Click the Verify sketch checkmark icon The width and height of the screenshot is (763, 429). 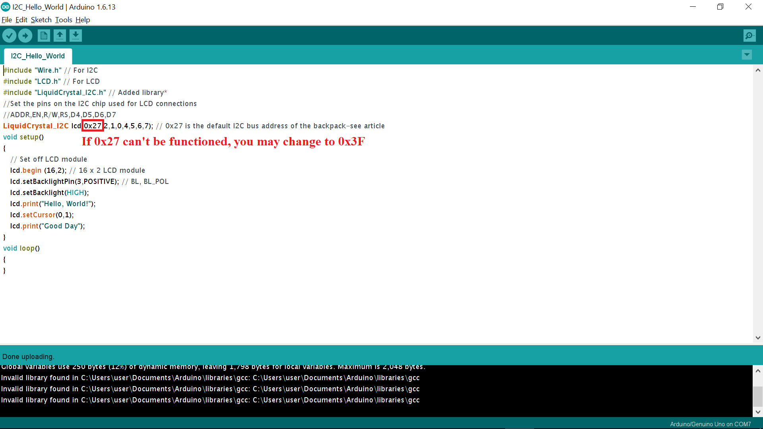(9, 36)
